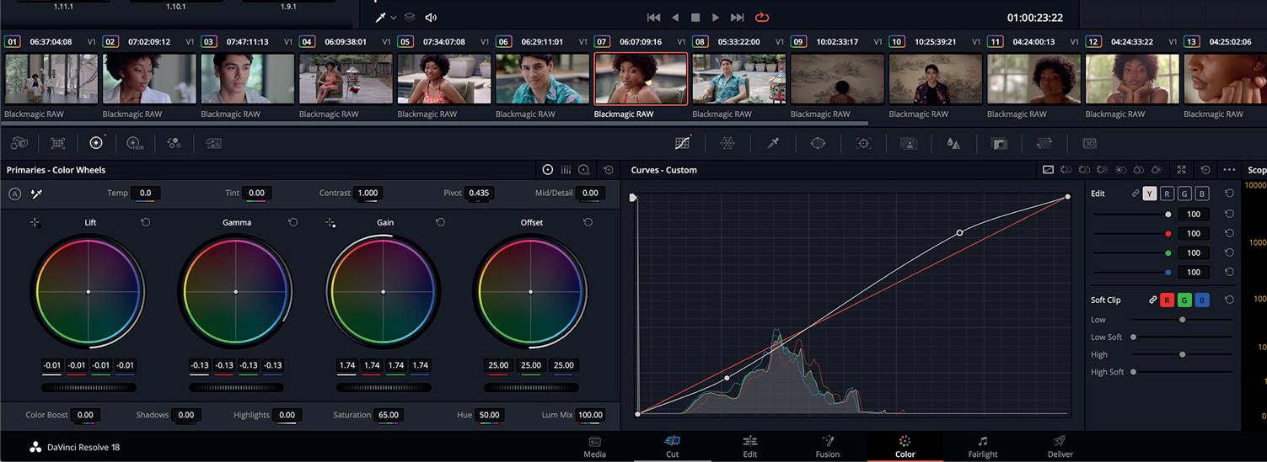Select clip 05 thumbnail
The height and width of the screenshot is (462, 1267).
point(444,79)
